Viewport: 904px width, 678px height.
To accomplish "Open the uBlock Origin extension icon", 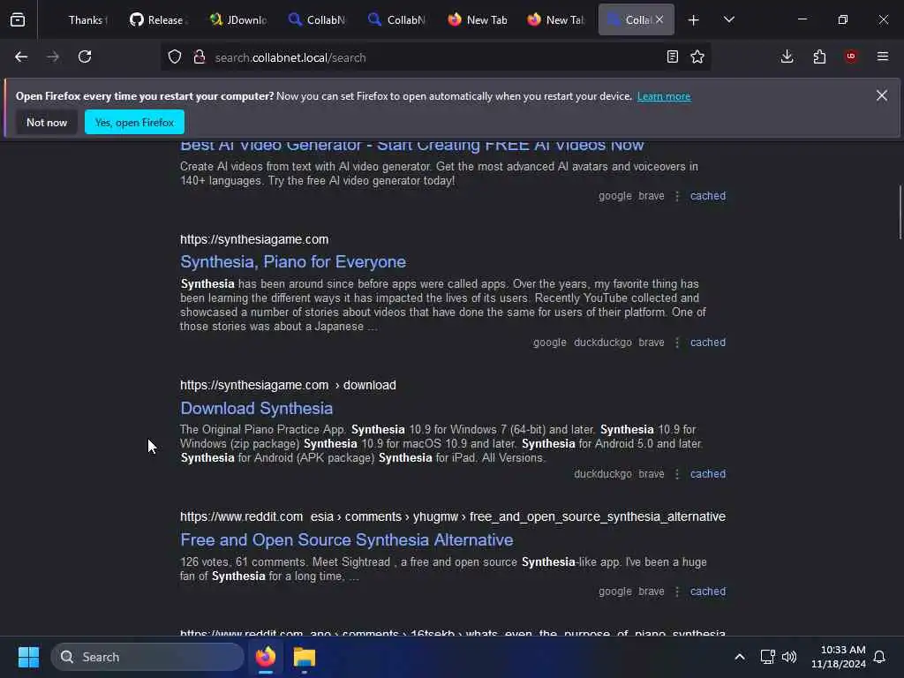I will pos(851,56).
